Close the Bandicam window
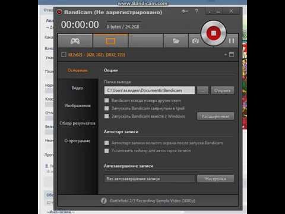285x214 pixels. (x=231, y=11)
